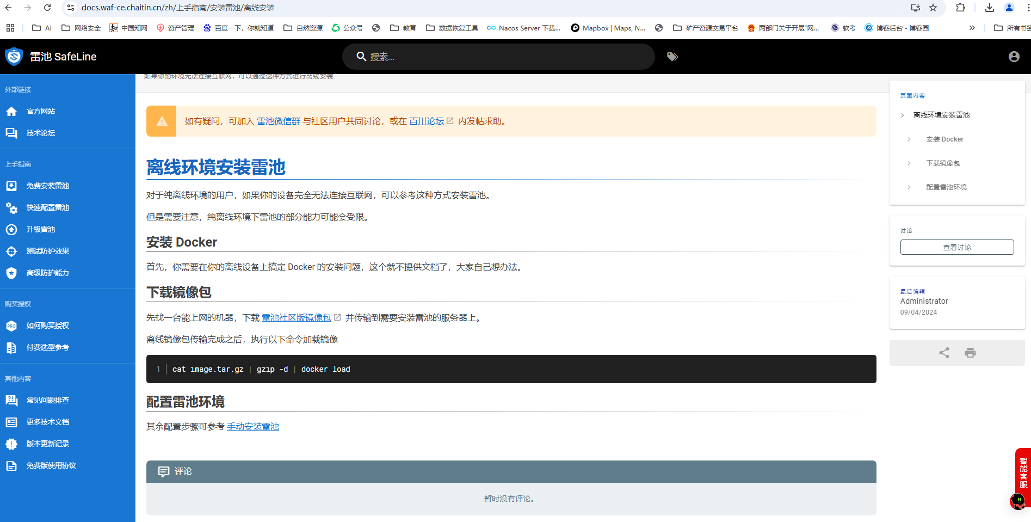The height and width of the screenshot is (522, 1031).
Task: Click the target icon for 测试防护效果
Action: (x=11, y=251)
